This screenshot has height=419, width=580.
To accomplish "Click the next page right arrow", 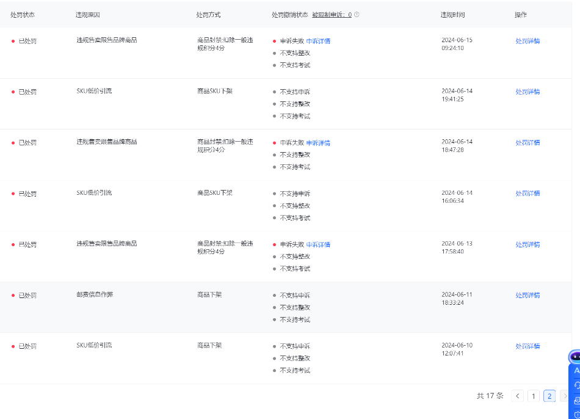I will click(565, 396).
